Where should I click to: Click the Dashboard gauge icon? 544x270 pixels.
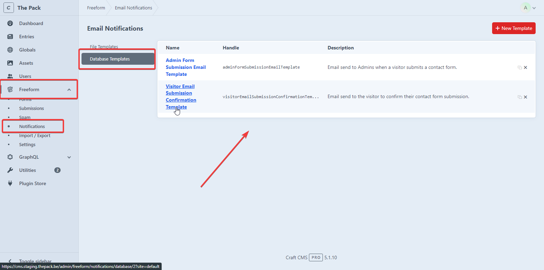[10, 23]
